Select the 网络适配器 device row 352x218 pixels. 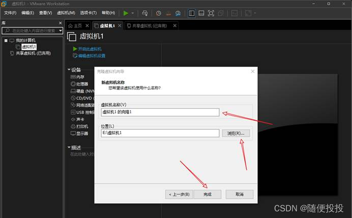[82, 105]
